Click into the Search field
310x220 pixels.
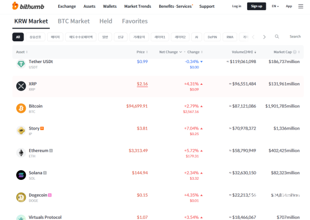(x=295, y=37)
